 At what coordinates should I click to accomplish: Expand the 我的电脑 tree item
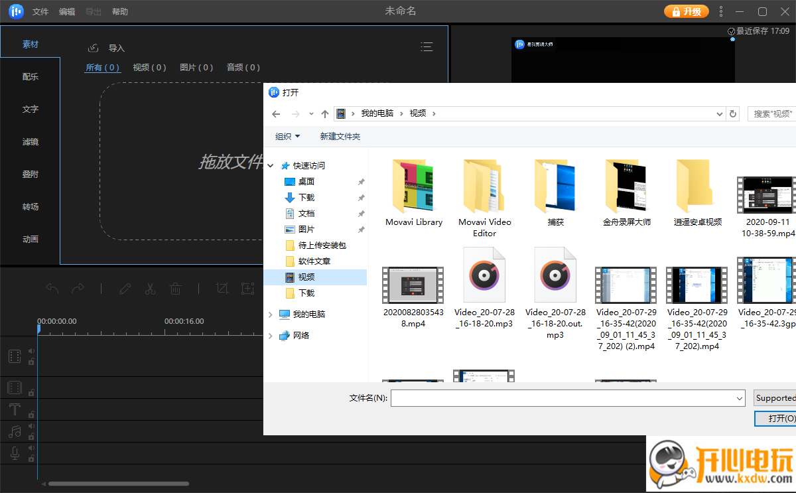point(270,314)
